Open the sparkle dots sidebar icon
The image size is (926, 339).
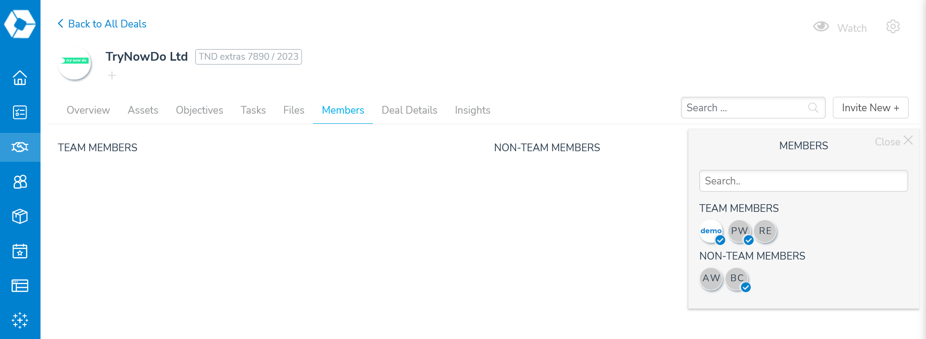point(20,320)
